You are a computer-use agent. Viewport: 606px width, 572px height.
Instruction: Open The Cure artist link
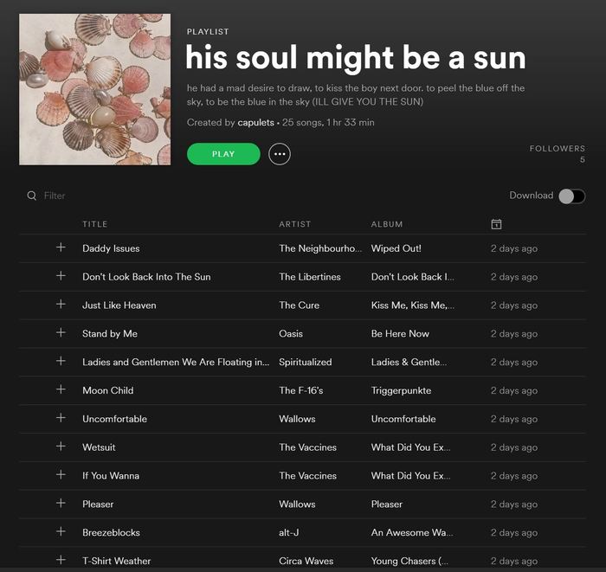(299, 305)
